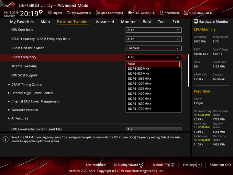Viewport: 233px width, 175px height.
Task: Change language from English
Action: (x=57, y=13)
